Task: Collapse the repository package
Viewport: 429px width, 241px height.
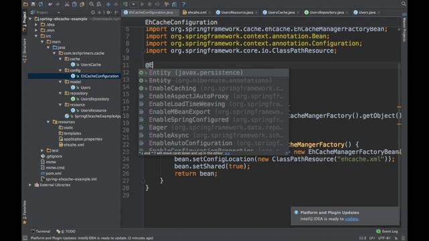Action: [60, 93]
